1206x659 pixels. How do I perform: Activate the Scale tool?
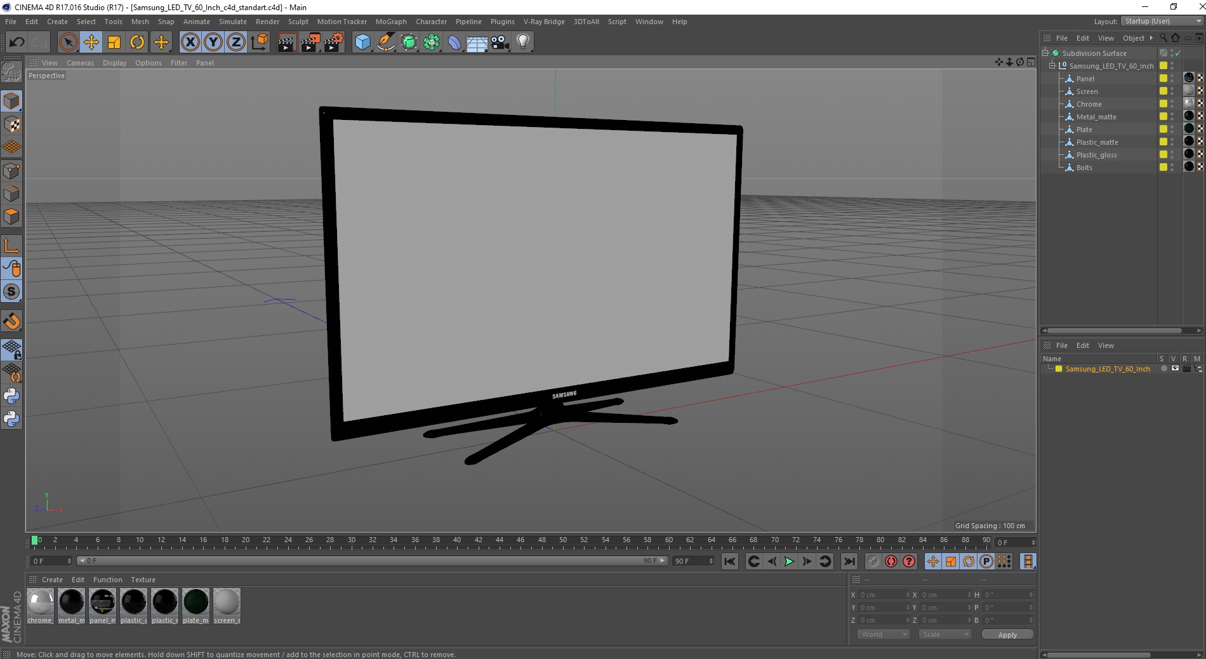pyautogui.click(x=114, y=43)
